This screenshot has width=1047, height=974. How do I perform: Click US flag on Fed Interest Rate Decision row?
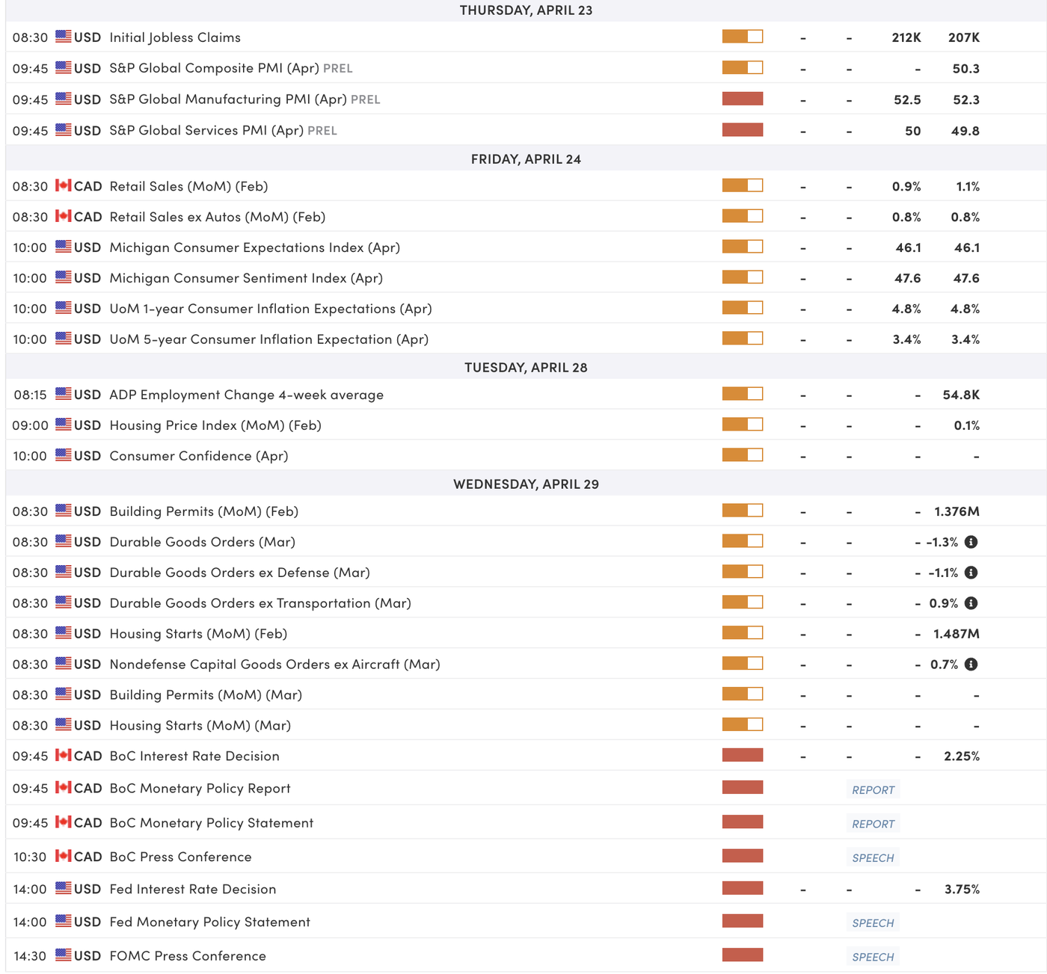[64, 888]
